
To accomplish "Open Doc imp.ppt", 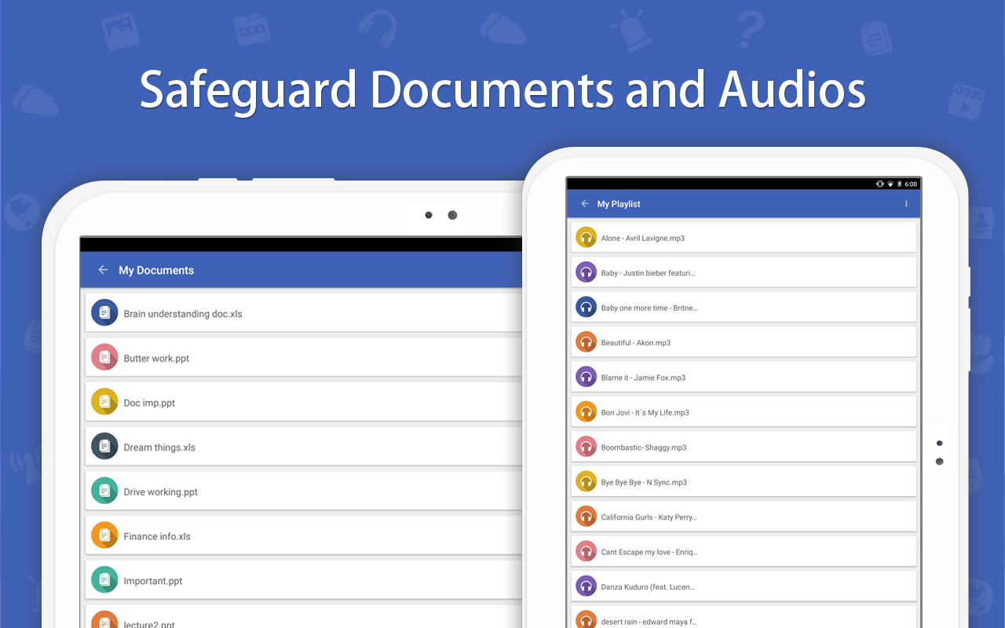I will (x=304, y=403).
